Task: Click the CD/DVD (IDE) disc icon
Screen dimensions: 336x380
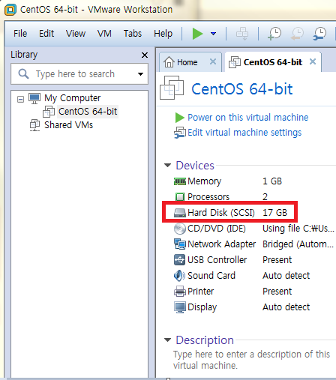Action: (180, 229)
